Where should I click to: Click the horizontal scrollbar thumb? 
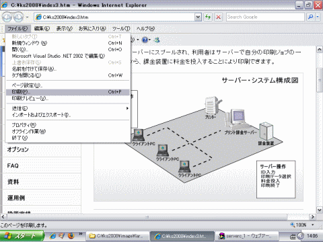[147, 217]
